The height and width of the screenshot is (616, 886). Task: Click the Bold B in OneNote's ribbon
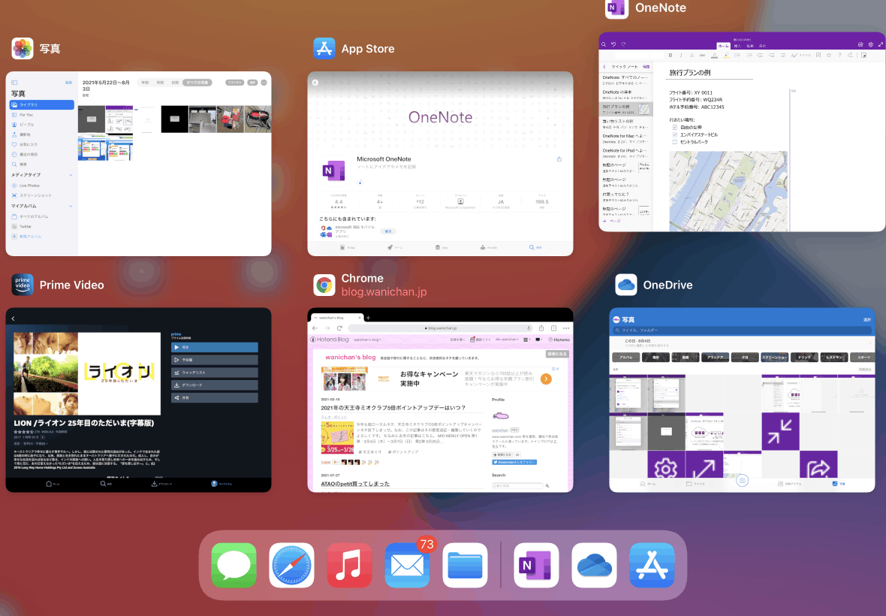click(671, 56)
